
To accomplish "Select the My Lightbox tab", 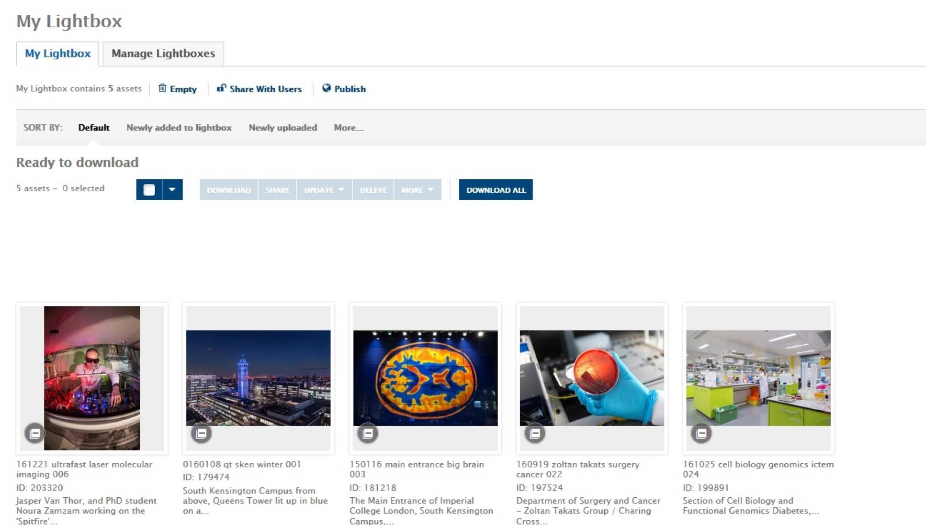I will coord(57,54).
